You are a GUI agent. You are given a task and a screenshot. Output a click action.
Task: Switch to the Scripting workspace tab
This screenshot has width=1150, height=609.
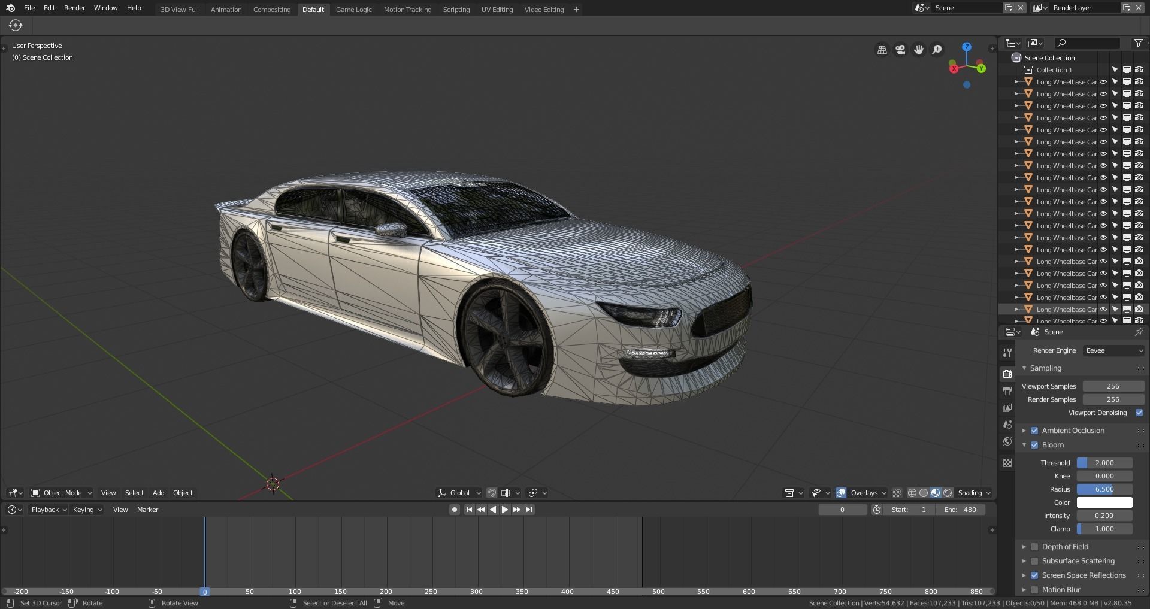click(x=456, y=10)
